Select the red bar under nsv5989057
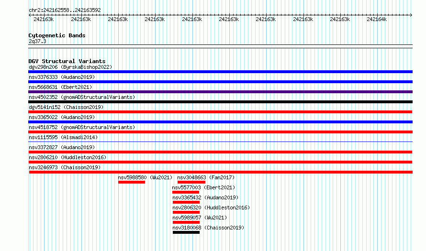This screenshot has width=426, height=251. click(x=186, y=222)
